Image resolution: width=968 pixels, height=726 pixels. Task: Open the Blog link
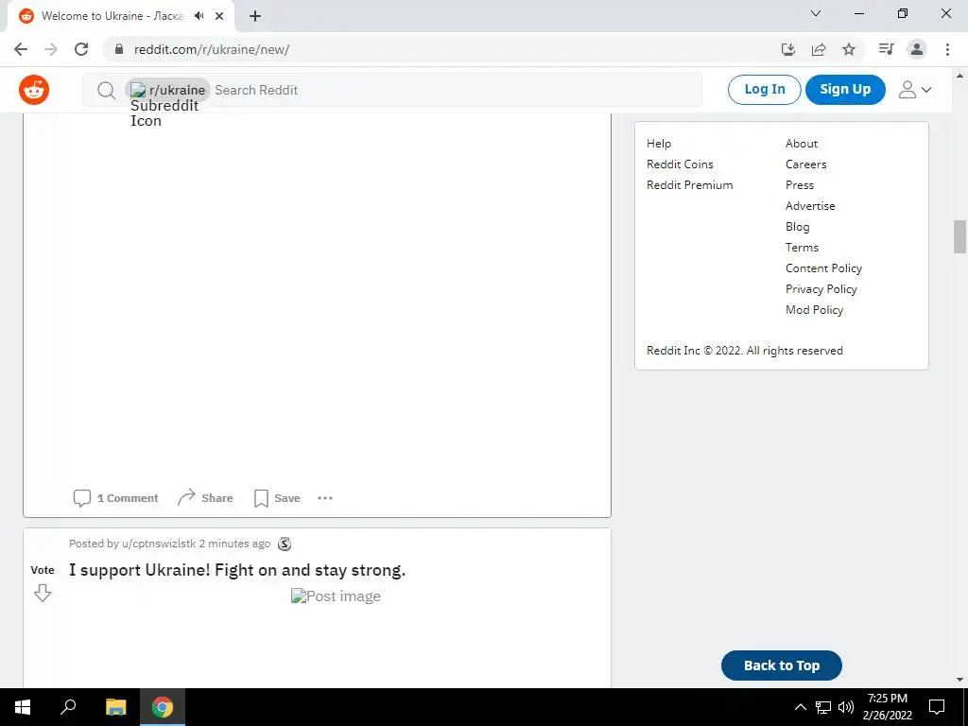pos(797,227)
